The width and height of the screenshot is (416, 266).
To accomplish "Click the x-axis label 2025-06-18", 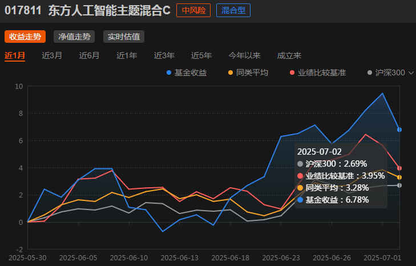I will coord(231,258).
